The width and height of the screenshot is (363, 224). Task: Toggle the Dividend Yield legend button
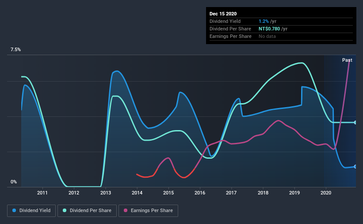click(x=31, y=211)
